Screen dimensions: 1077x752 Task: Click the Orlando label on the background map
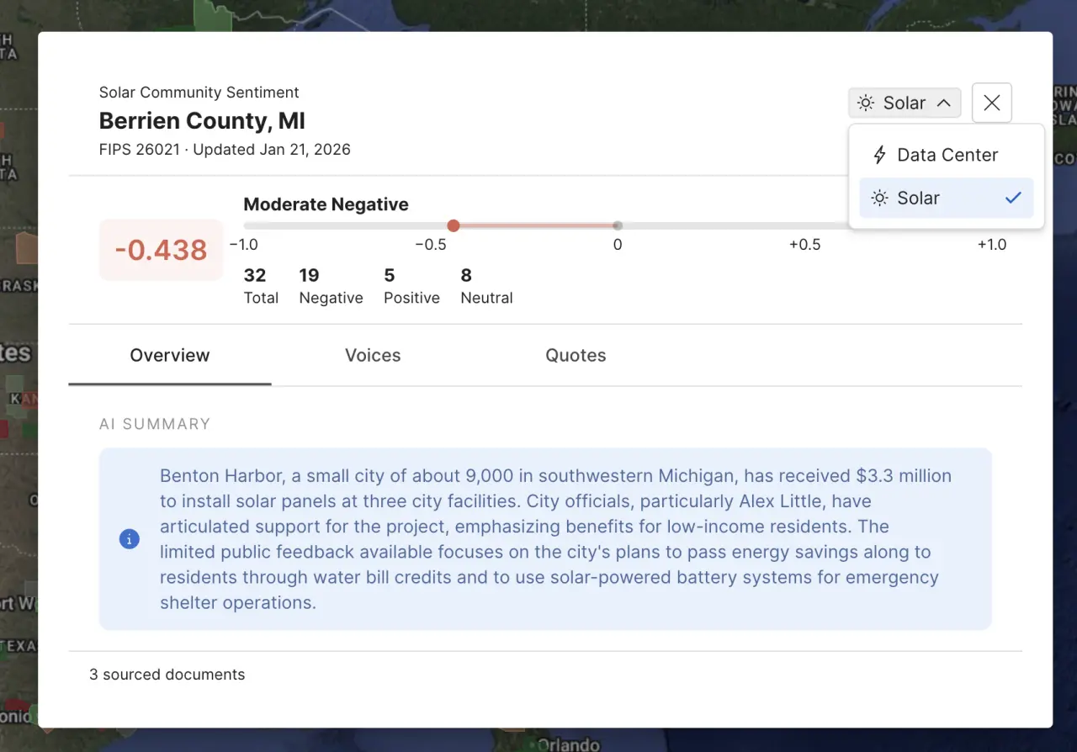tap(568, 744)
